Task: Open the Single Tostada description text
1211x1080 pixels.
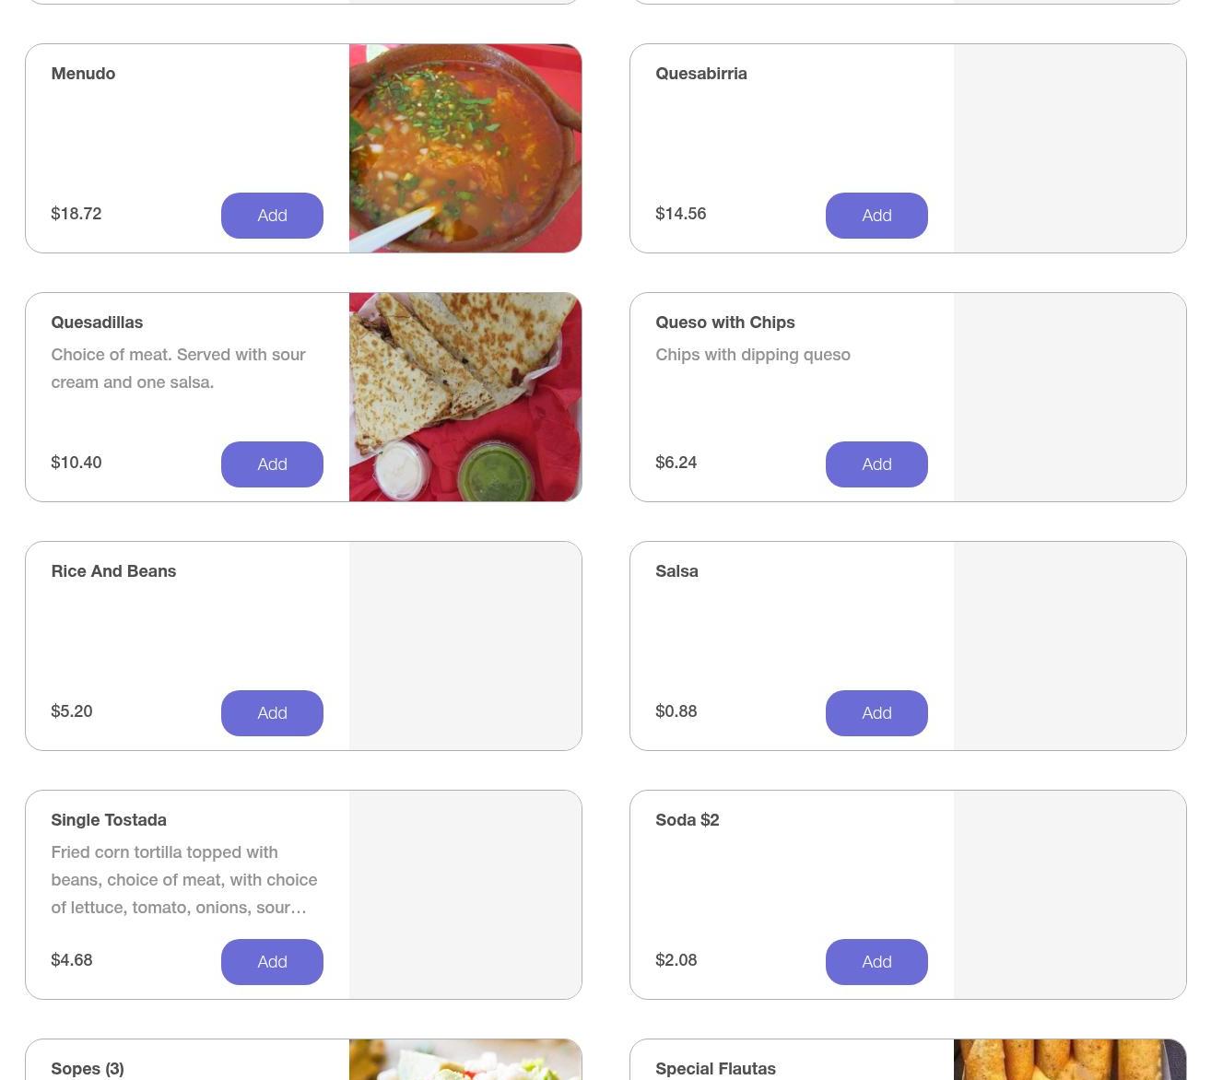Action: (184, 880)
